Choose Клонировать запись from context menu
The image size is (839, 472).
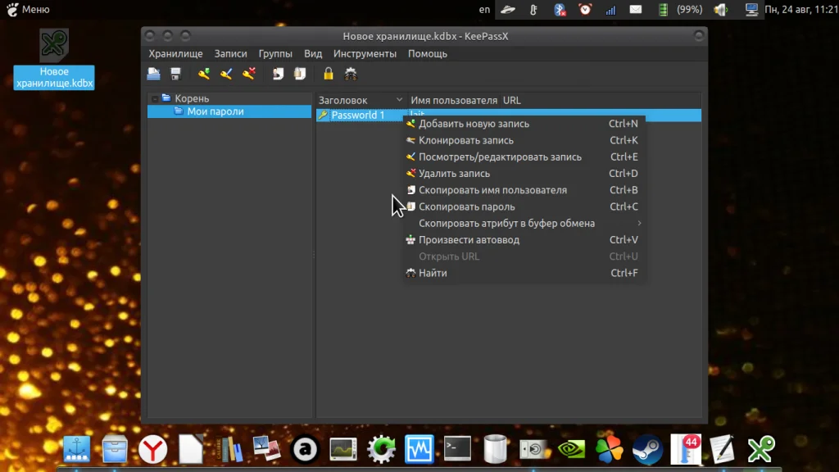466,140
